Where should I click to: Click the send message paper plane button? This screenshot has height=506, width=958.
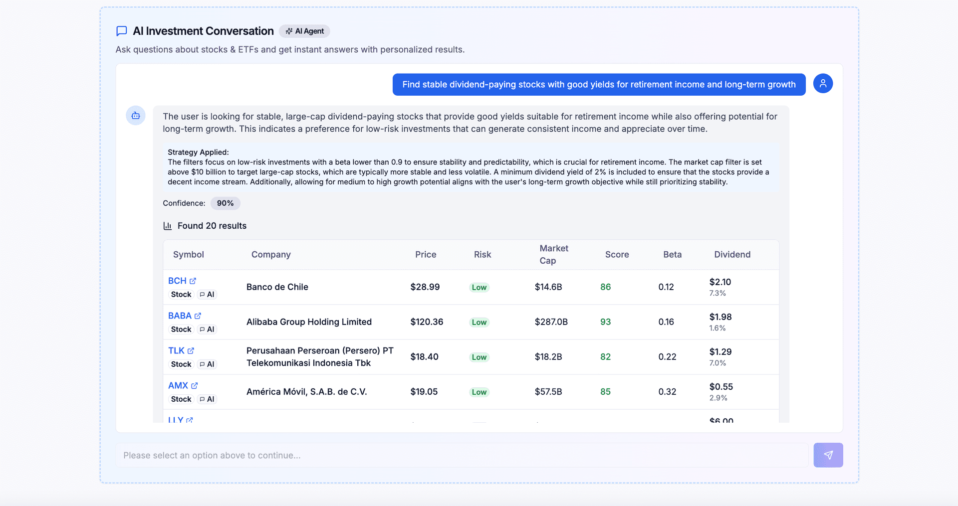click(x=828, y=455)
